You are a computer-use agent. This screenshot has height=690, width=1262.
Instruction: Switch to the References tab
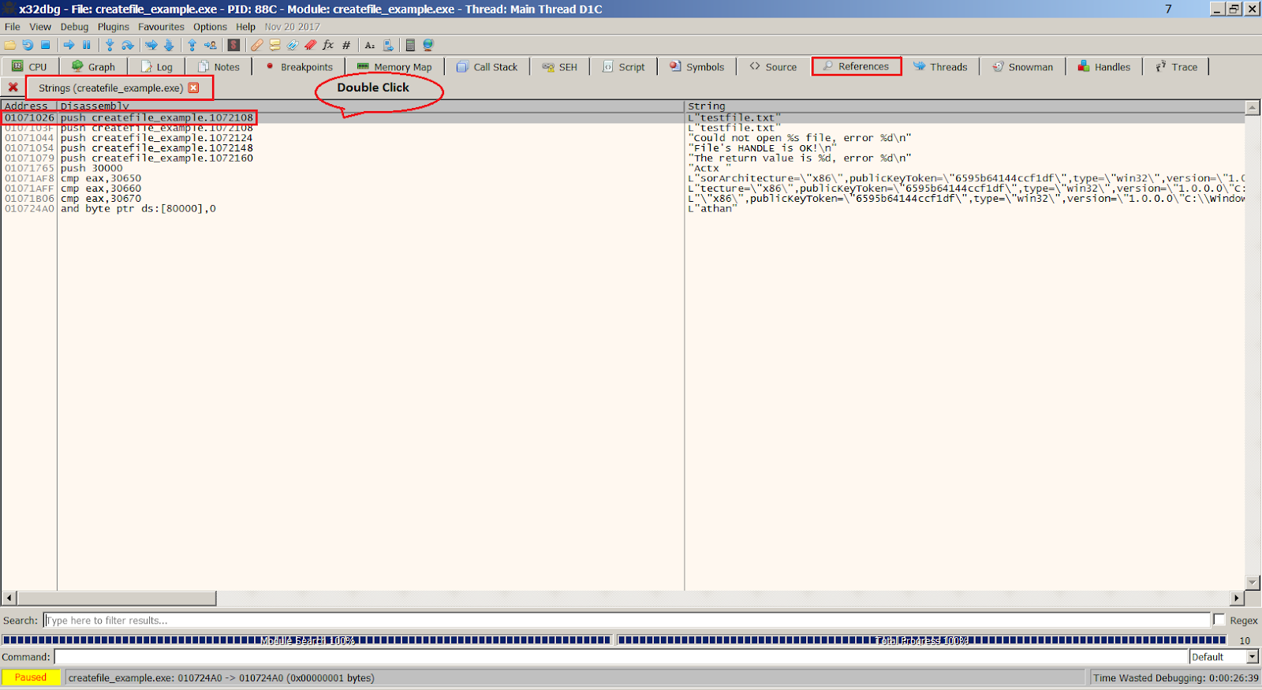click(857, 67)
